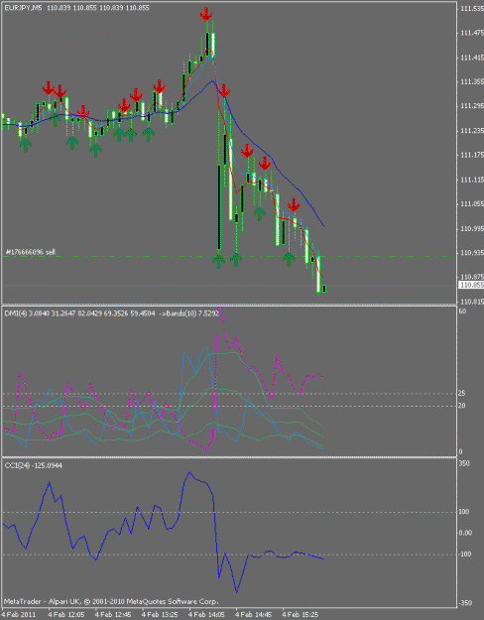Click the 4 Feb 13:25 time label
The width and height of the screenshot is (484, 620).
(160, 614)
